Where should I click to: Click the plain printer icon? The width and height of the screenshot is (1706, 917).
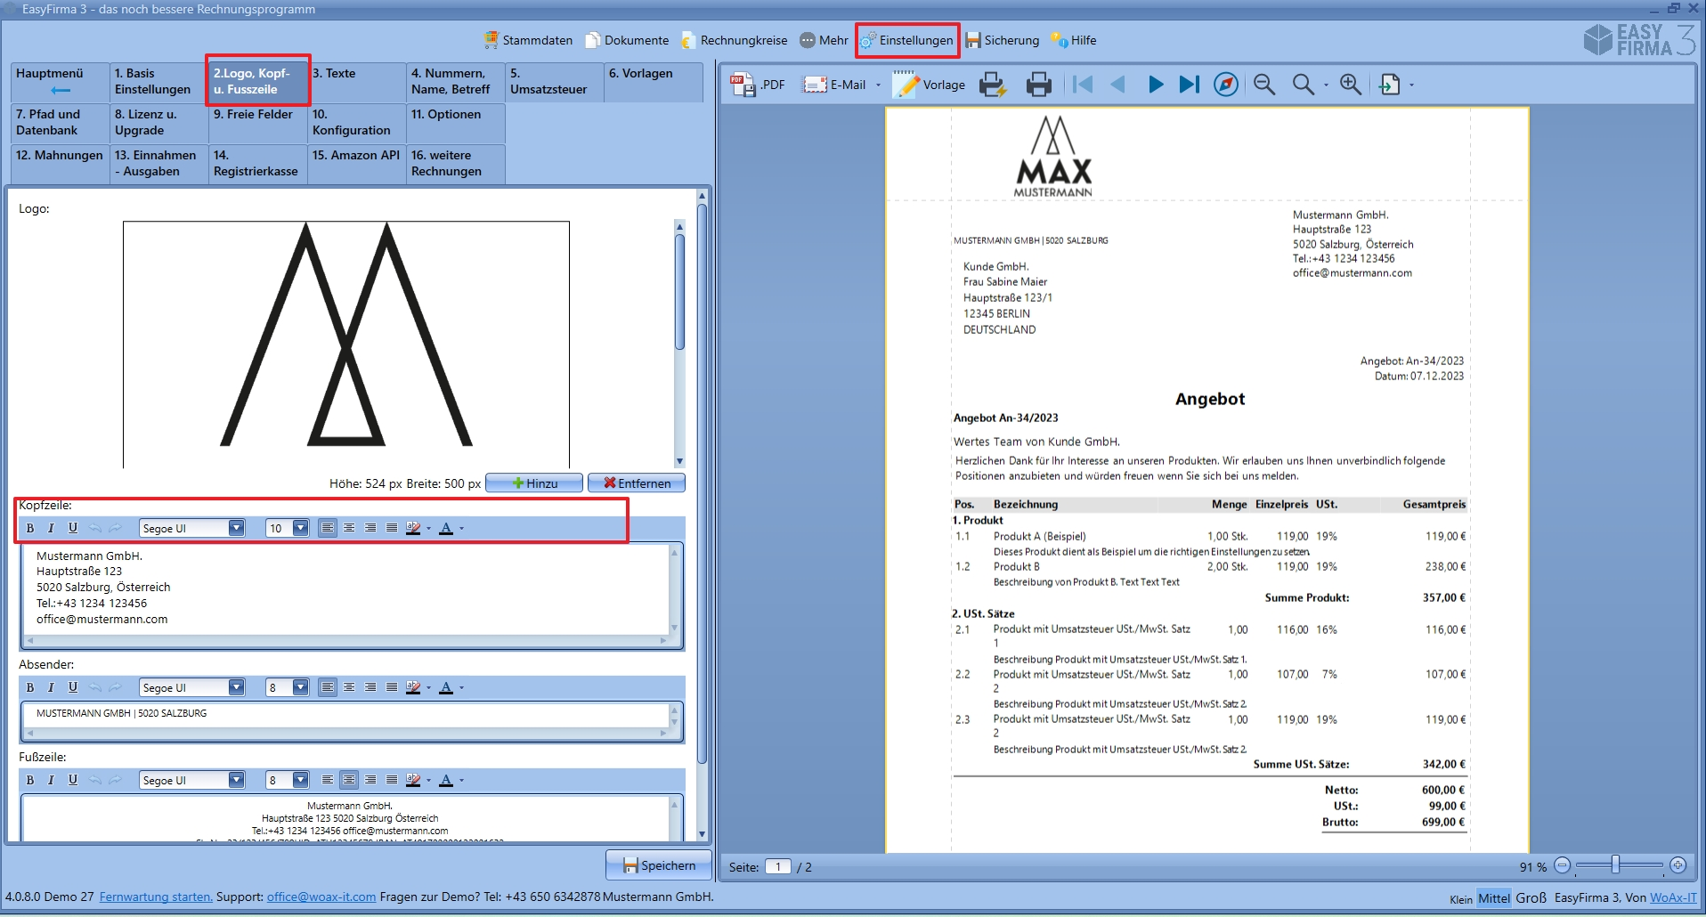click(x=1039, y=85)
